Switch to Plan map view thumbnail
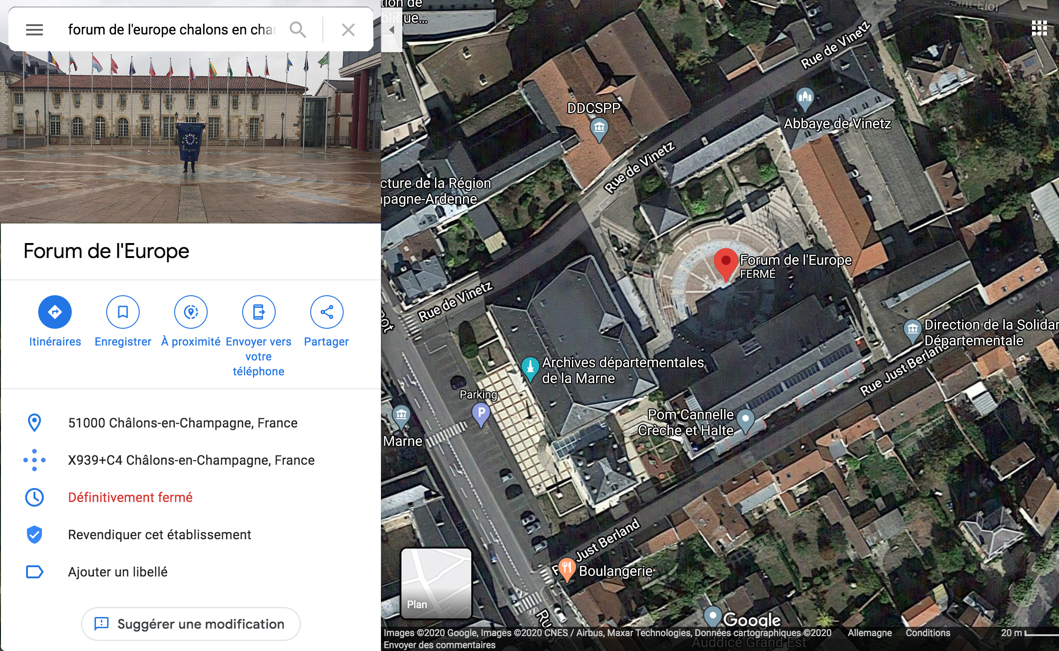The width and height of the screenshot is (1059, 651). (436, 583)
